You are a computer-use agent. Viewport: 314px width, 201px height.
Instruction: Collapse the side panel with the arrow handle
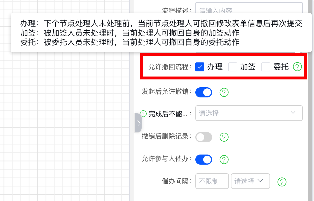point(138,123)
